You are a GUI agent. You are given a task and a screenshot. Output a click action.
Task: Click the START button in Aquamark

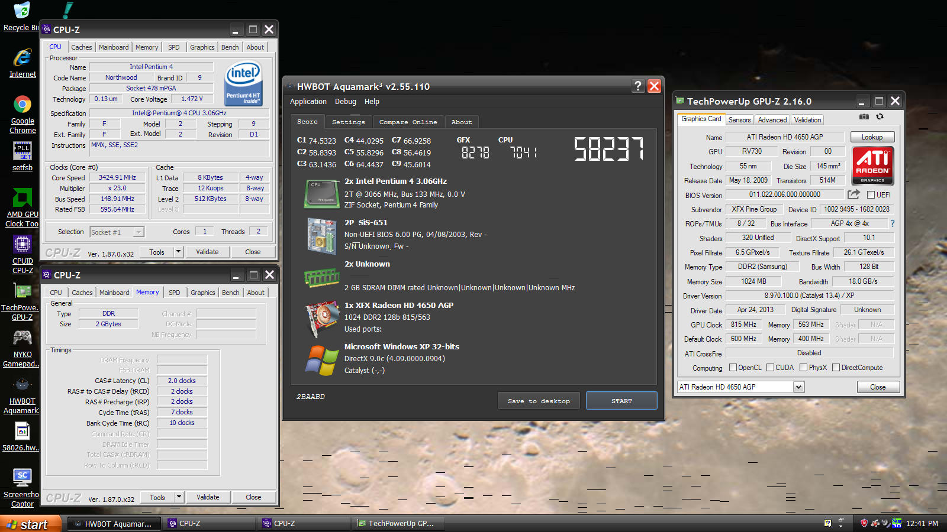(621, 401)
